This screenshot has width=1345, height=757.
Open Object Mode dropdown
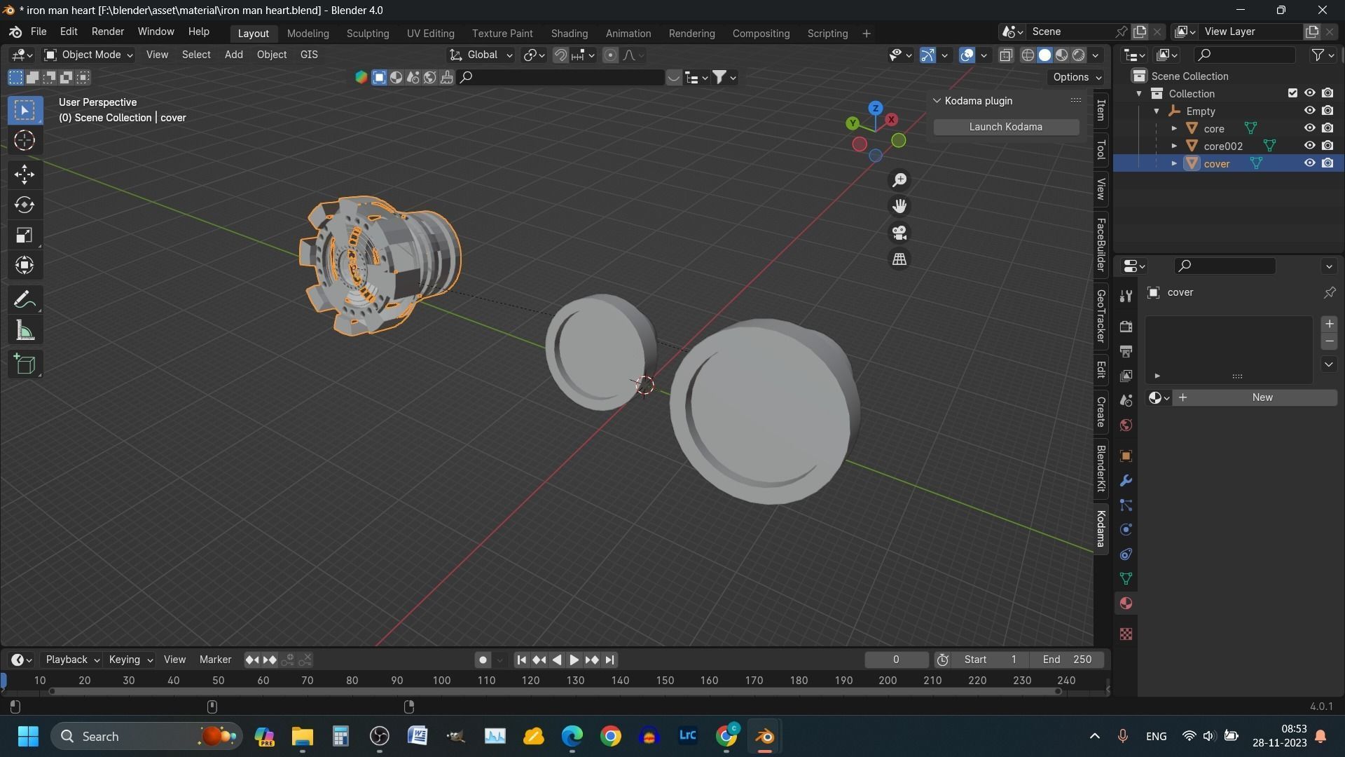click(x=88, y=55)
